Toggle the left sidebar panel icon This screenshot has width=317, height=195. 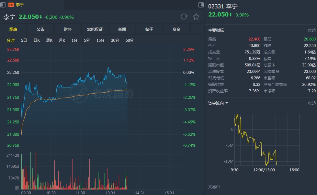3,5
